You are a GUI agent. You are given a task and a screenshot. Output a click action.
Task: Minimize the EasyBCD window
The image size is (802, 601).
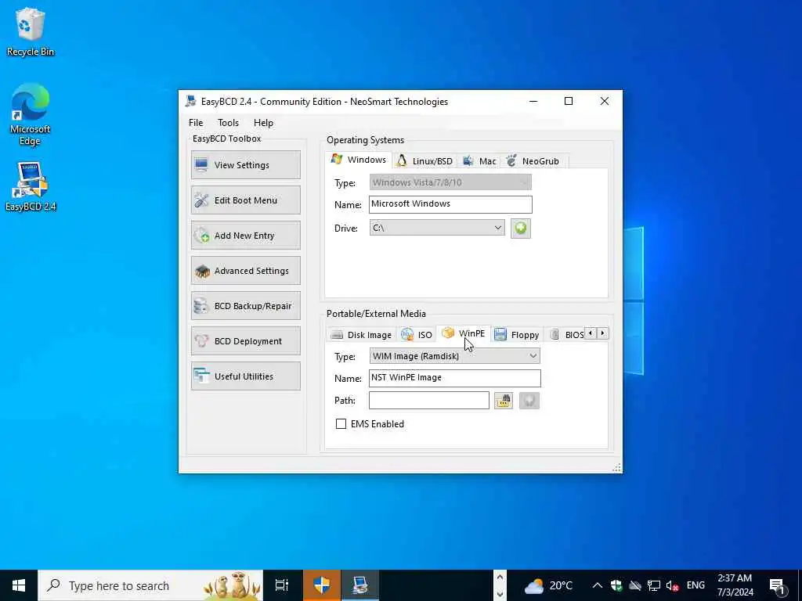point(533,101)
